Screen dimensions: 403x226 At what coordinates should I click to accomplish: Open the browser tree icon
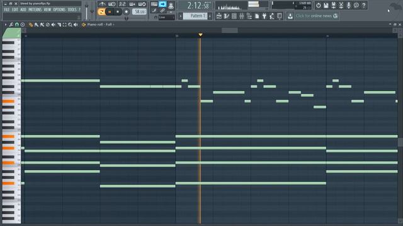click(x=249, y=16)
